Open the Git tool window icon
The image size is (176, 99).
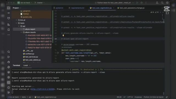pos(9,93)
